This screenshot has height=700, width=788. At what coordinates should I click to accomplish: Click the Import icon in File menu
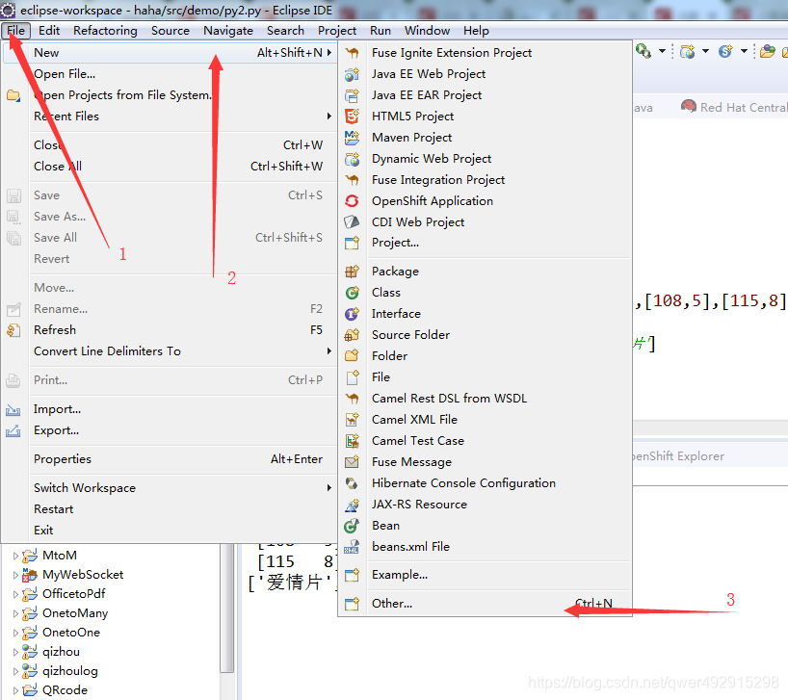[13, 410]
